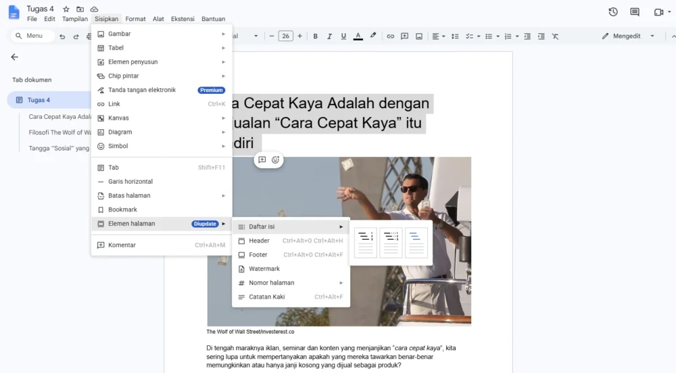Open font family dropdown arrow
This screenshot has width=676, height=373.
tap(256, 36)
